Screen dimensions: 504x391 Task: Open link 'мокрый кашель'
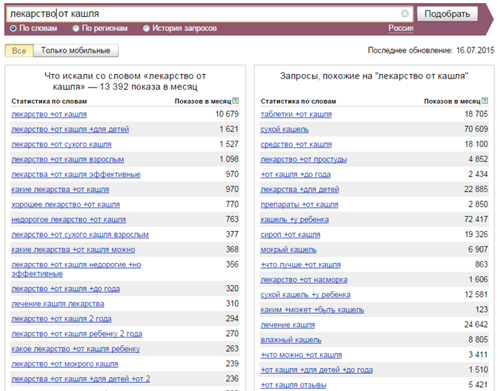288,250
